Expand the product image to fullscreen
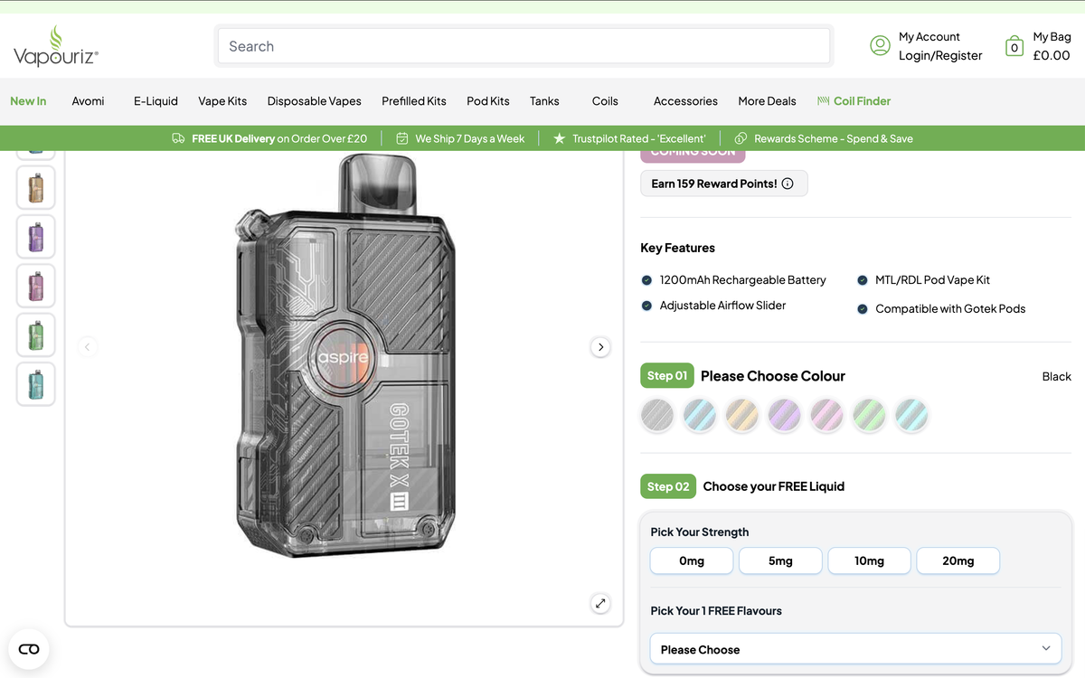This screenshot has height=678, width=1085. pyautogui.click(x=600, y=603)
